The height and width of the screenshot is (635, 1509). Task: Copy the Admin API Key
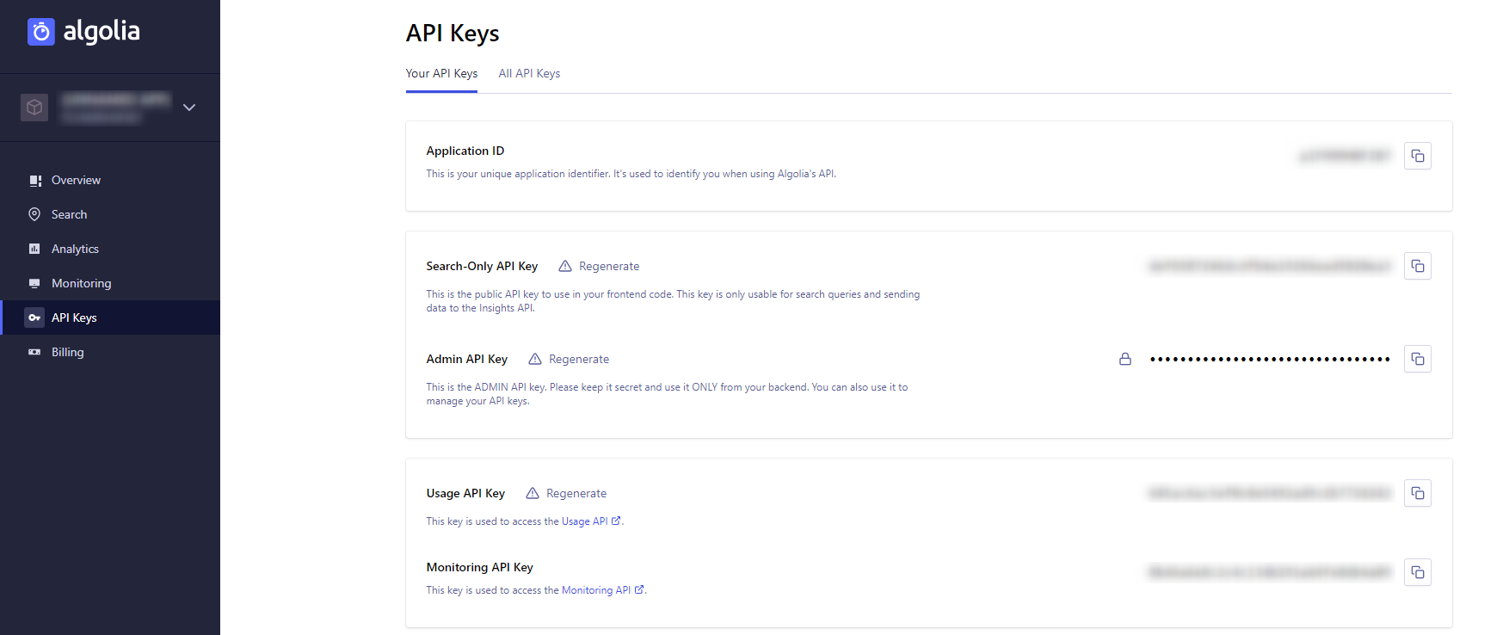click(1418, 359)
